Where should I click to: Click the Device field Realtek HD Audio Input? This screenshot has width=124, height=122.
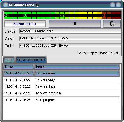70,31
